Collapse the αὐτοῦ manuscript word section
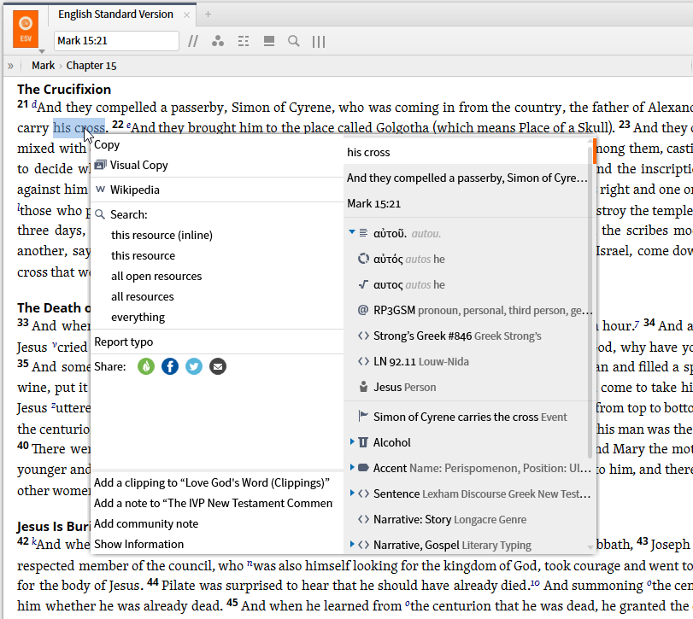This screenshot has width=693, height=619. pyautogui.click(x=352, y=231)
